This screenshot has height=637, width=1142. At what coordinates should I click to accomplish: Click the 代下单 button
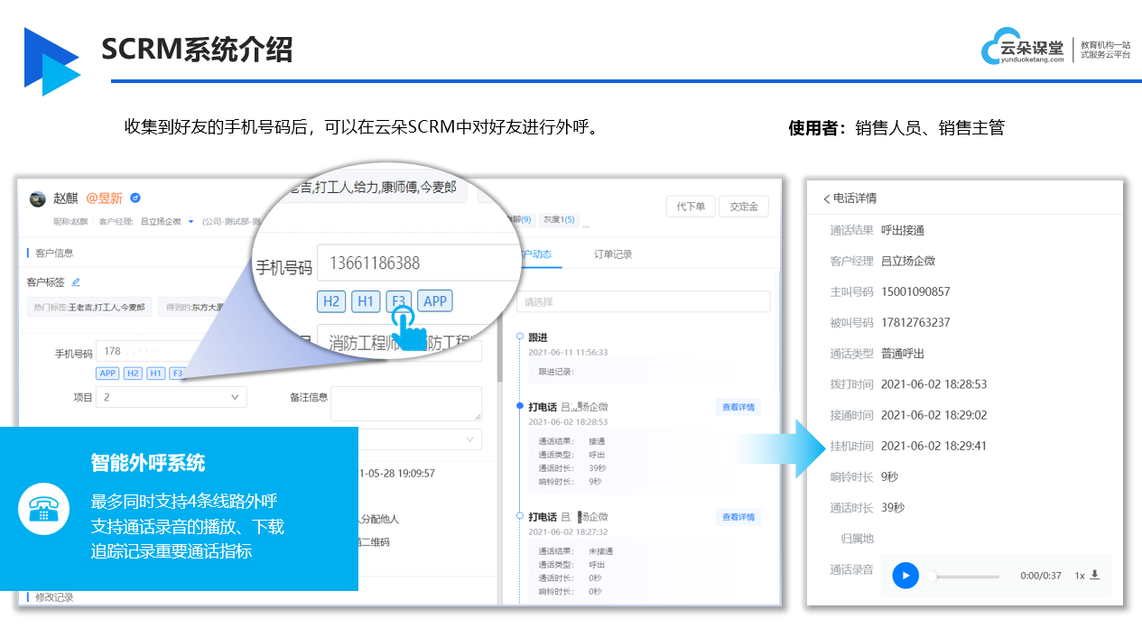point(691,206)
